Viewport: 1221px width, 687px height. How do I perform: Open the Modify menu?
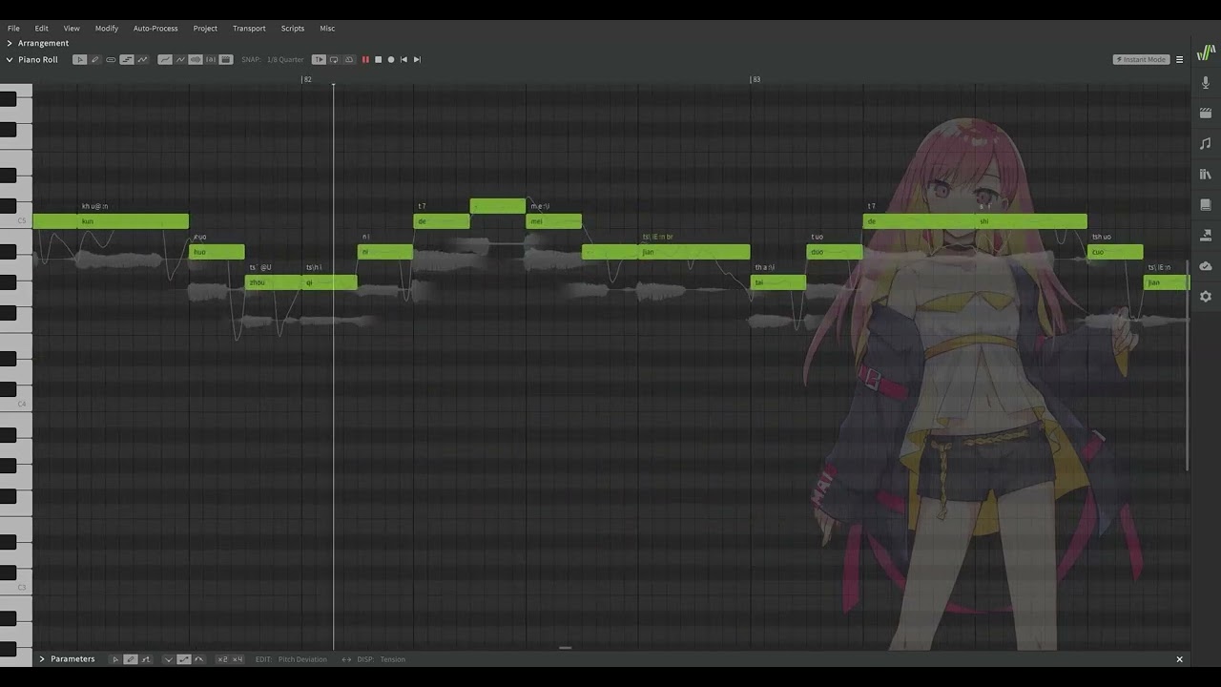point(107,28)
